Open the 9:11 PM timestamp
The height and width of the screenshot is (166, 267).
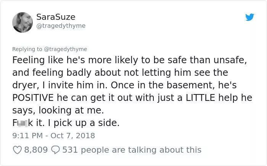tap(27, 136)
